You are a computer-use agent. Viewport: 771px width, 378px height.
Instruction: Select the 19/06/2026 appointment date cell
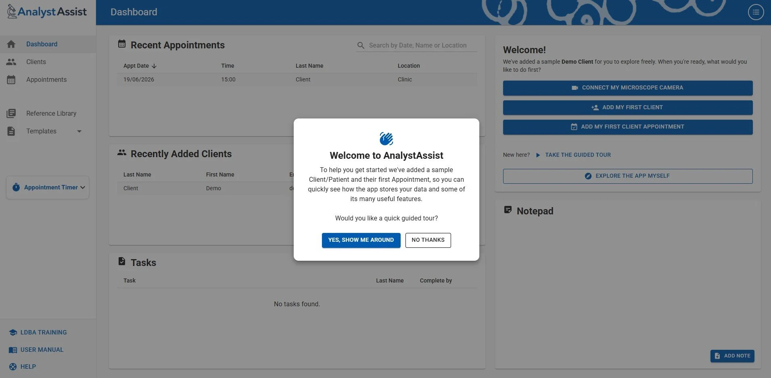[139, 79]
